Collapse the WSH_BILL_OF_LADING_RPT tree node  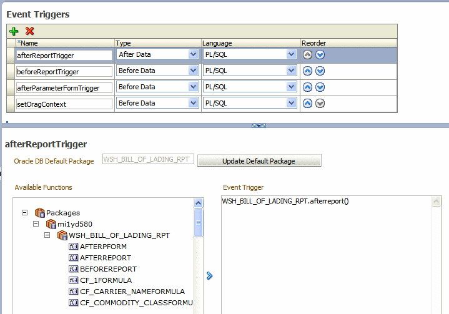[x=47, y=235]
